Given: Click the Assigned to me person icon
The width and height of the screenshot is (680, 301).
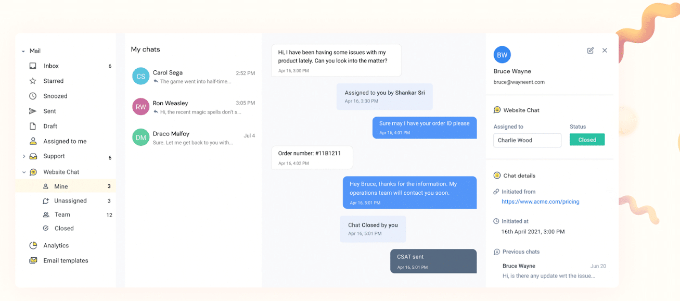Looking at the screenshot, I should coord(33,141).
